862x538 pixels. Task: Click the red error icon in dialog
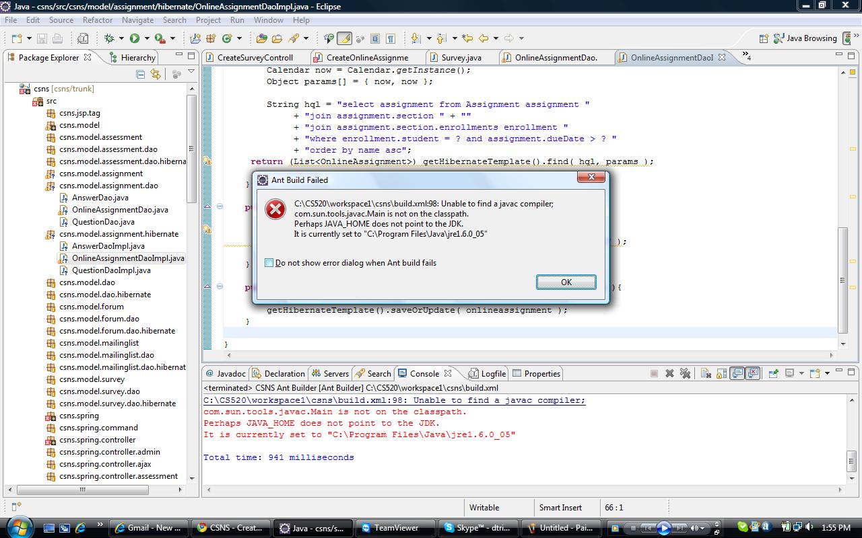[x=275, y=209]
